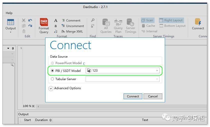Click the Redo arrow icon
Viewport: 210px width, 127px height.
(30, 26)
